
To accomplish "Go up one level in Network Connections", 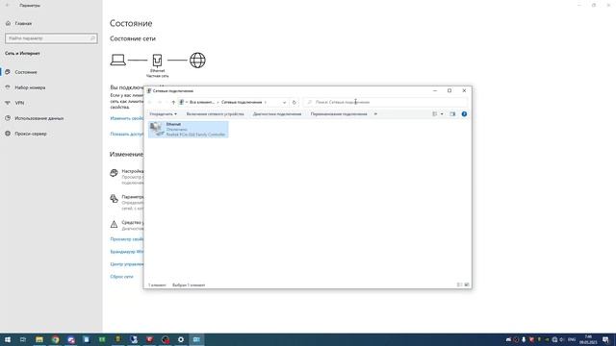I will point(173,103).
